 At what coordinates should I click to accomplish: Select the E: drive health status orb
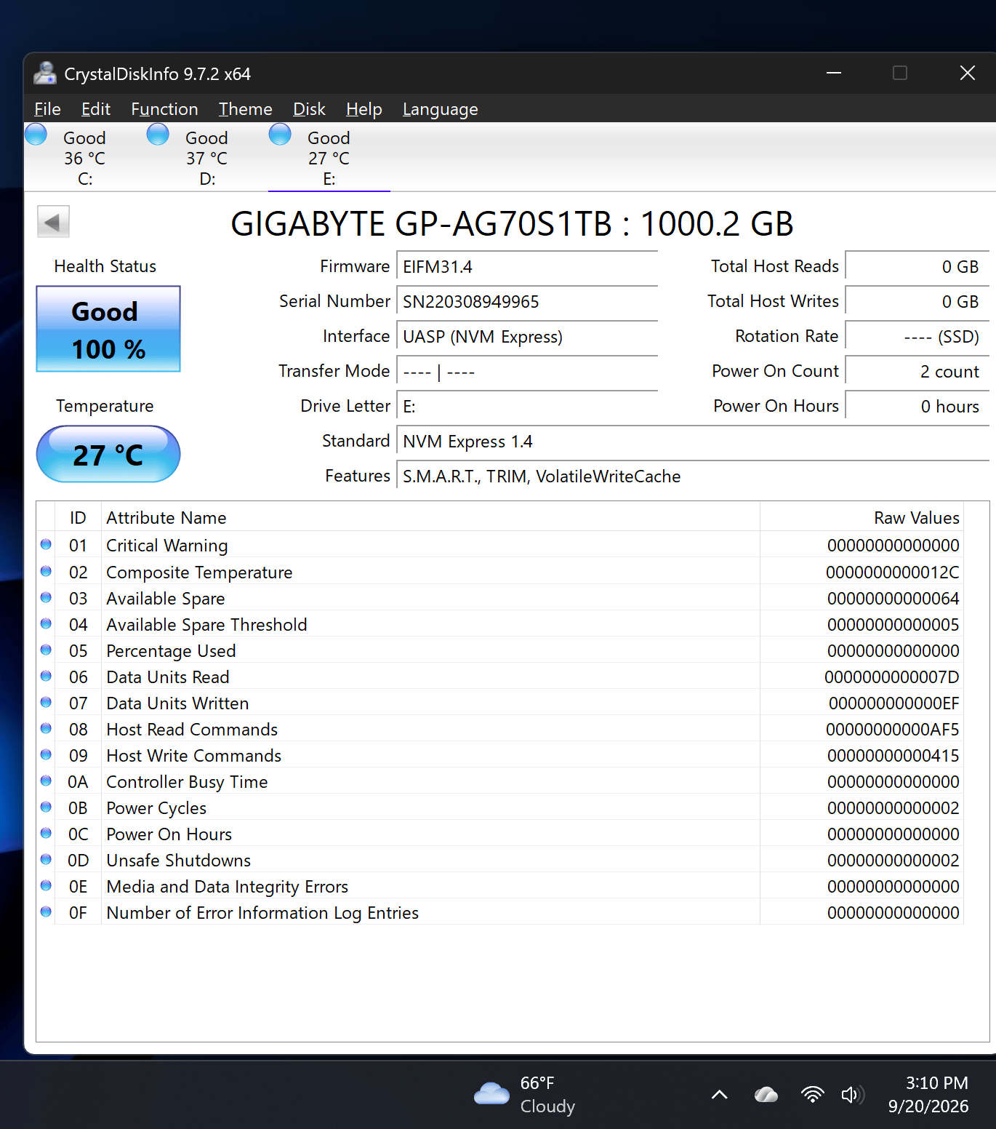[280, 135]
